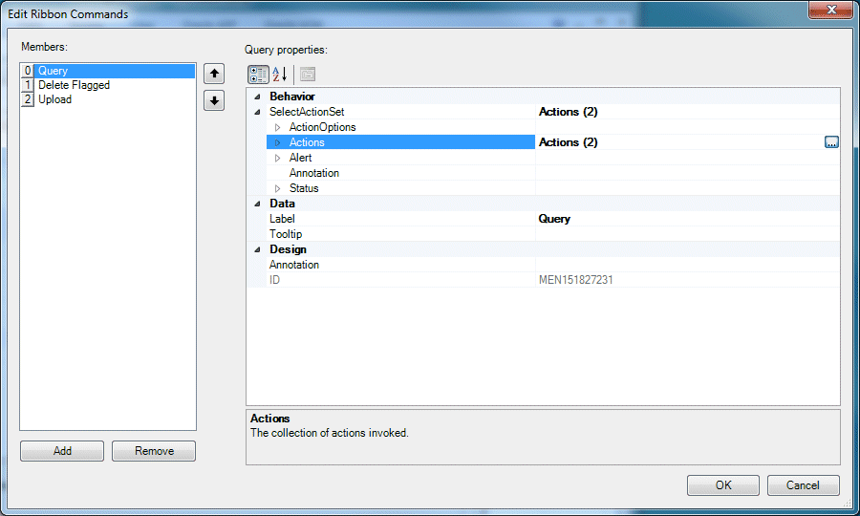The height and width of the screenshot is (516, 860).
Task: Click Annotation value field under Design
Action: (x=688, y=265)
